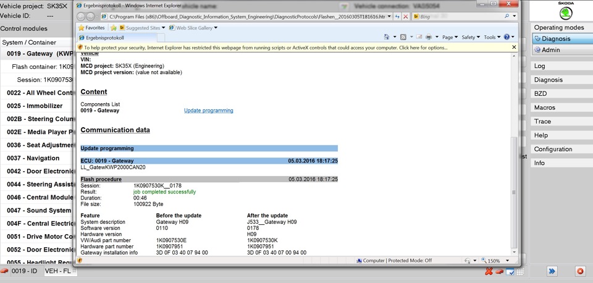This screenshot has height=283, width=593.
Task: Select 0037 - Navigation module
Action: click(x=37, y=158)
